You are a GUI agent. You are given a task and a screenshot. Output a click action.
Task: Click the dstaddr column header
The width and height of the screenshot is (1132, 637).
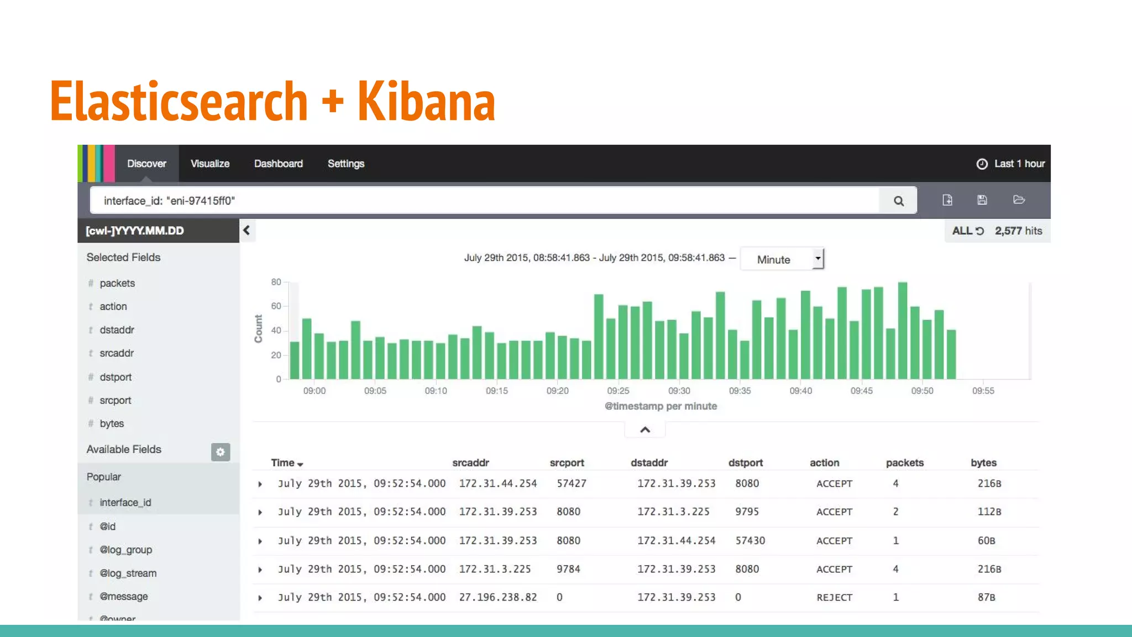pyautogui.click(x=649, y=463)
